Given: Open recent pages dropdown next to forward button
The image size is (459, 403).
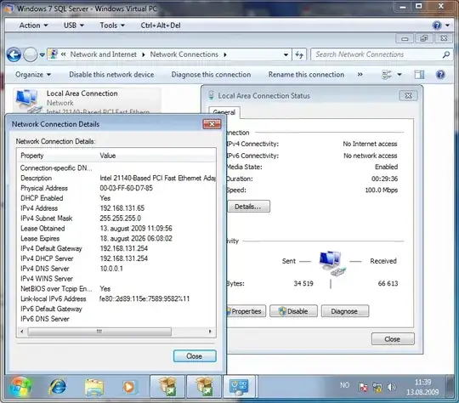Looking at the screenshot, I should [42, 54].
